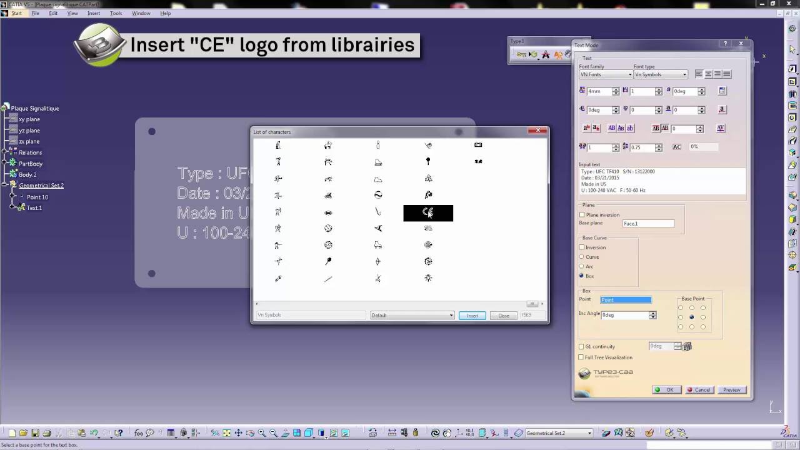
Task: Open the Window menu
Action: (141, 13)
